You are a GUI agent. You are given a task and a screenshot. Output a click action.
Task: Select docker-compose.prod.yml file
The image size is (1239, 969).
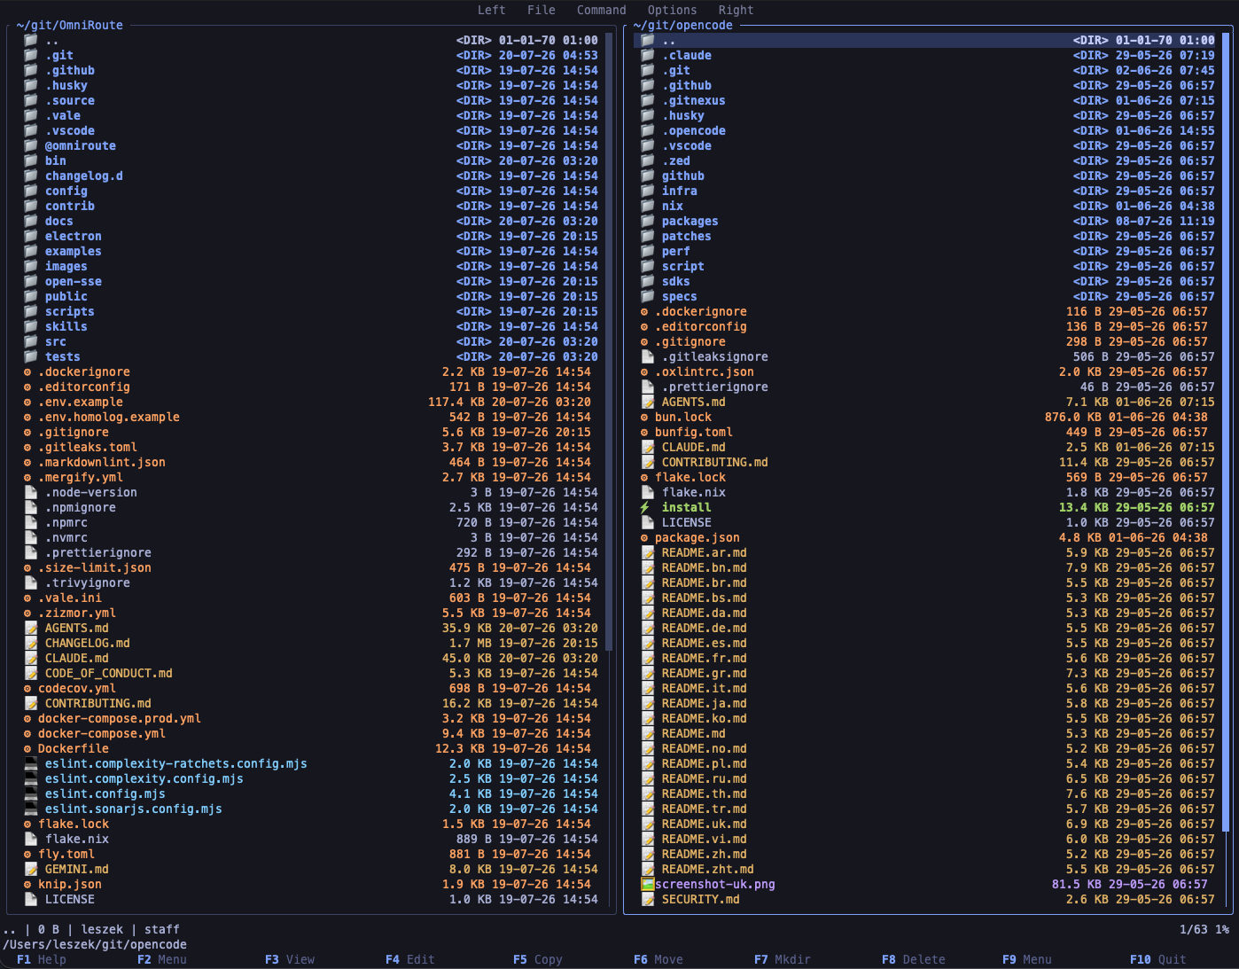120,718
